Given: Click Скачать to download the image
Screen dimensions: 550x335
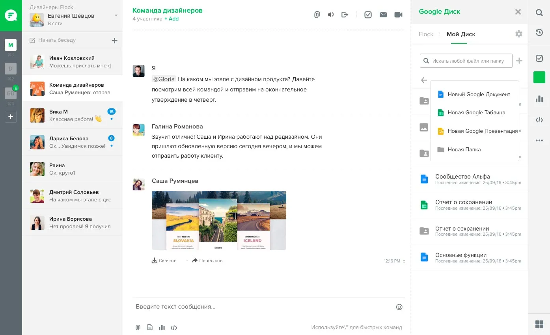Looking at the screenshot, I should (x=164, y=261).
